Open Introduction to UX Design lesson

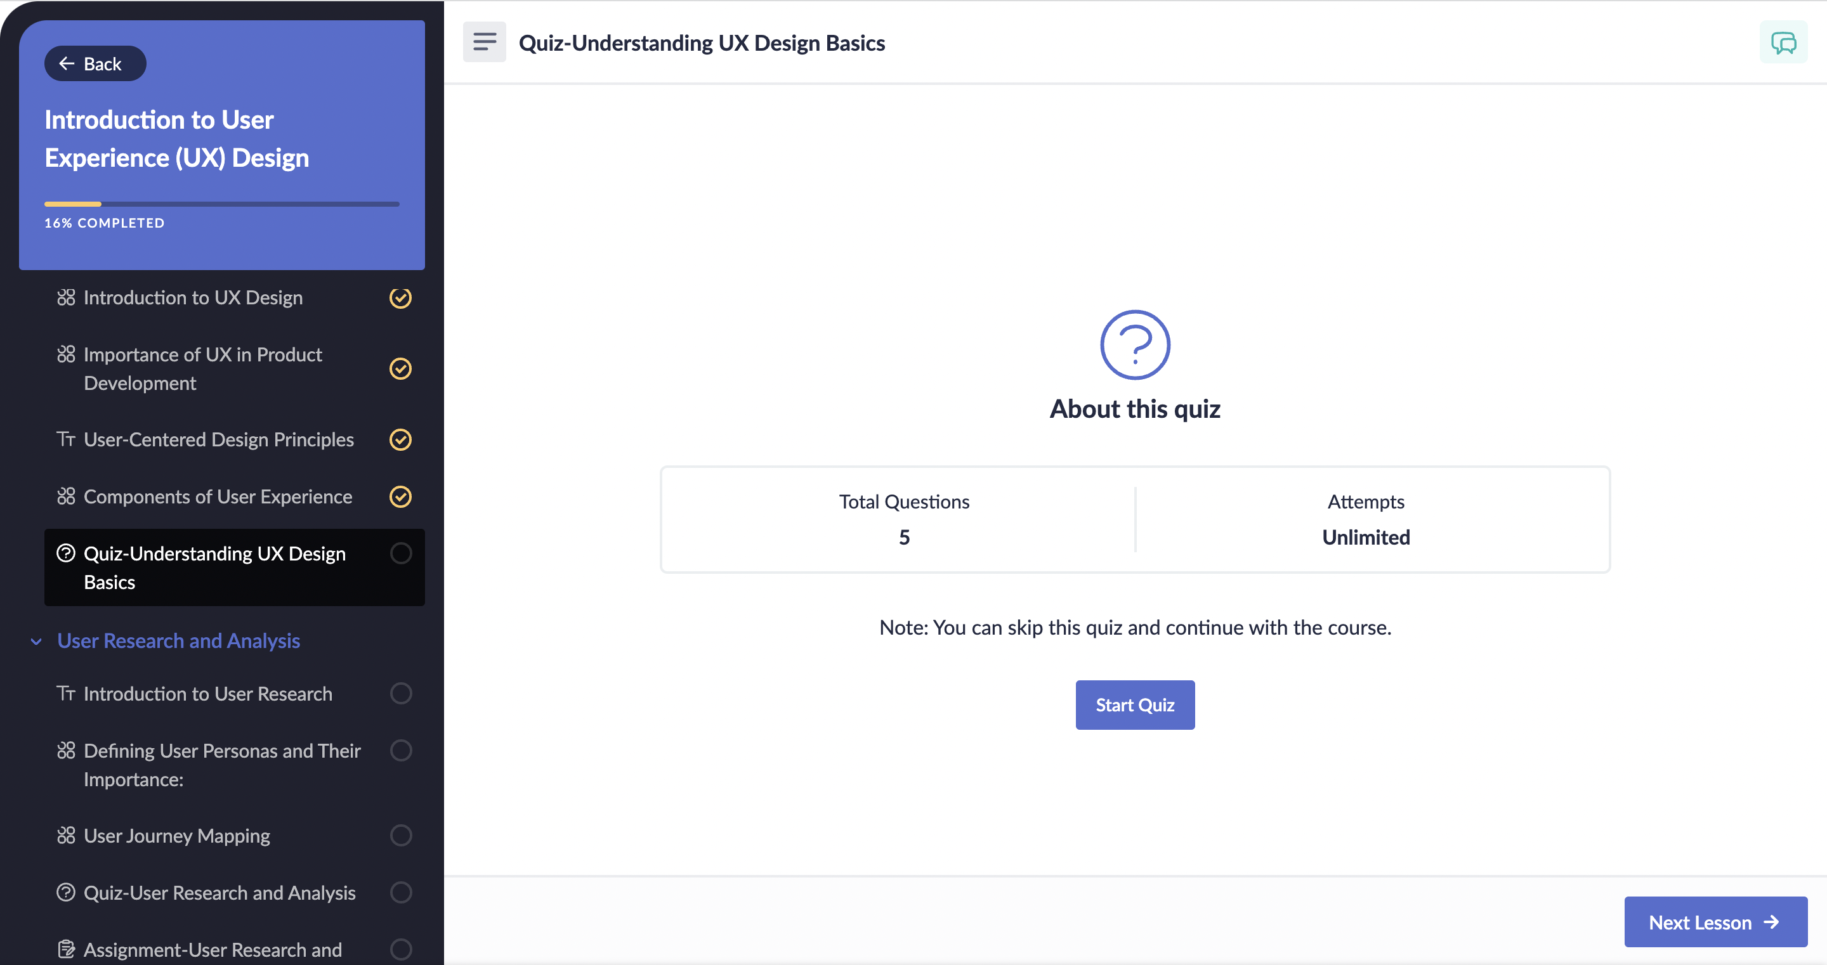pos(193,298)
